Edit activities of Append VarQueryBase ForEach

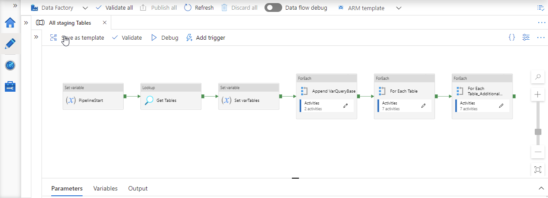346,106
